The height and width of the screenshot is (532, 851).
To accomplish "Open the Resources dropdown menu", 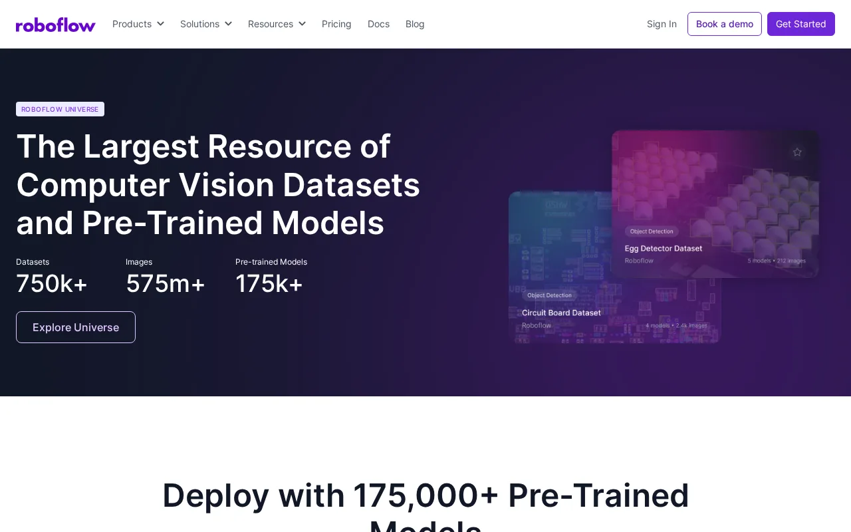I will coord(277,24).
